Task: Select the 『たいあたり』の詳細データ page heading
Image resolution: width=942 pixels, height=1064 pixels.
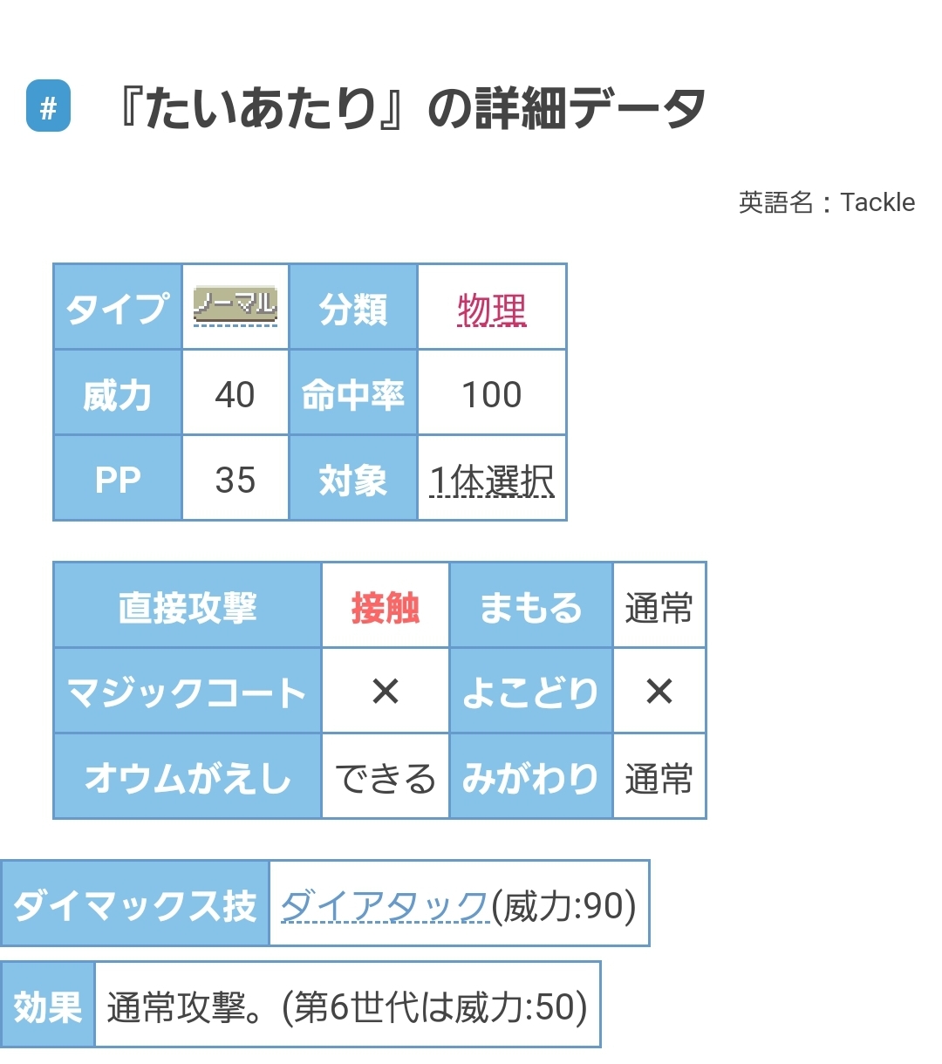Action: pos(410,110)
